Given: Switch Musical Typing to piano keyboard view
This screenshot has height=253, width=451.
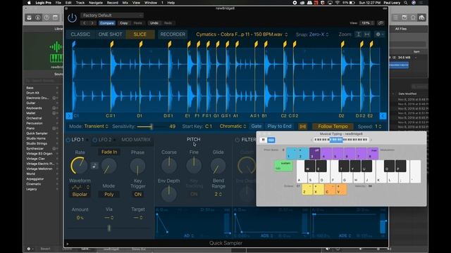Looking at the screenshot, I should 263,140.
